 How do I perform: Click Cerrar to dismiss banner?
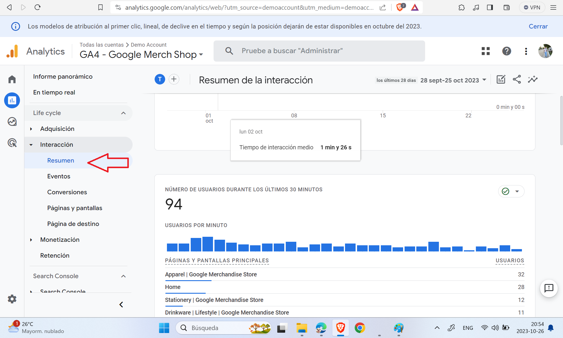538,26
